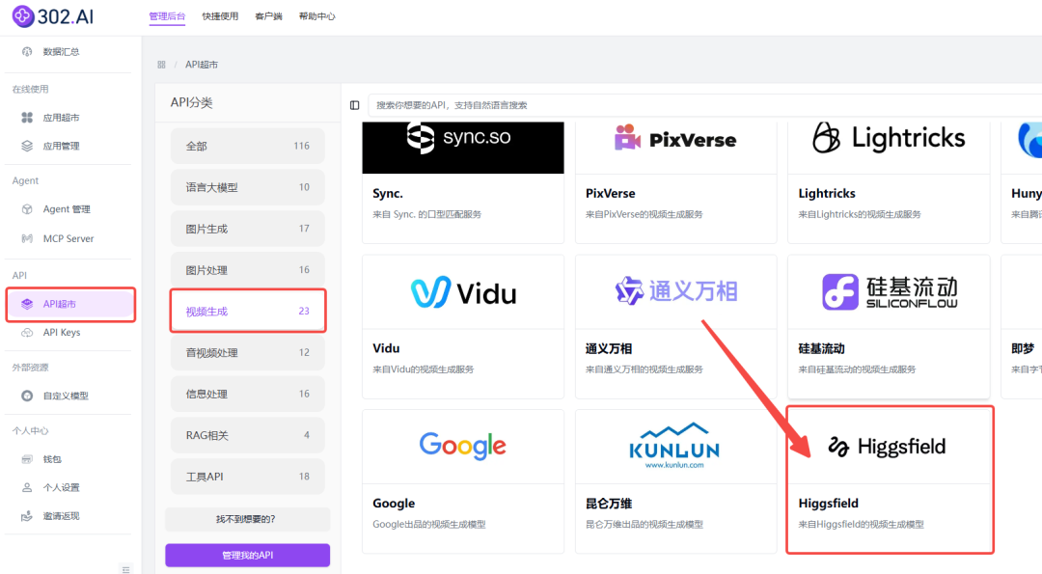Open the Higgsfield API card
1042x574 pixels.
coord(890,479)
